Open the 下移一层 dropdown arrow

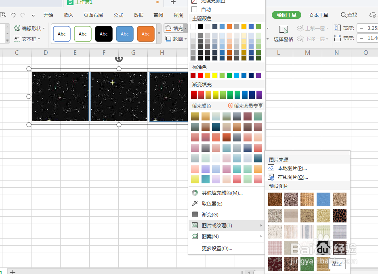327,39
